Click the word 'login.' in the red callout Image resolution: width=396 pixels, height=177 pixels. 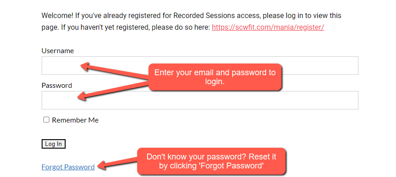click(x=215, y=81)
